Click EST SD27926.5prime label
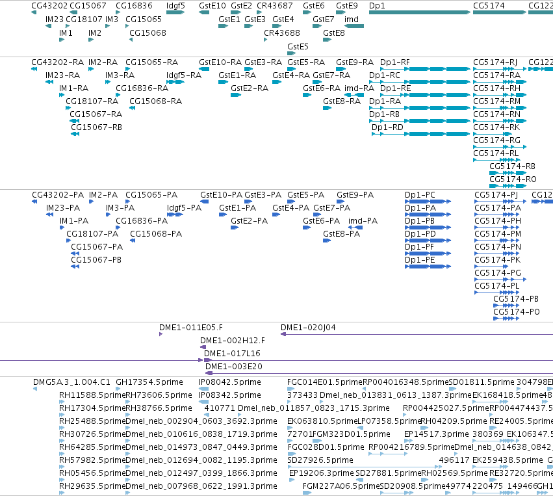 [x=320, y=460]
